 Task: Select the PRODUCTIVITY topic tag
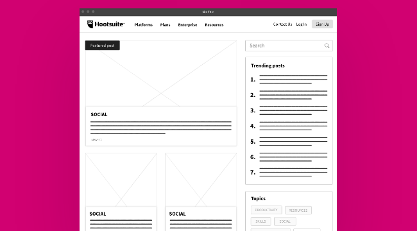266,210
